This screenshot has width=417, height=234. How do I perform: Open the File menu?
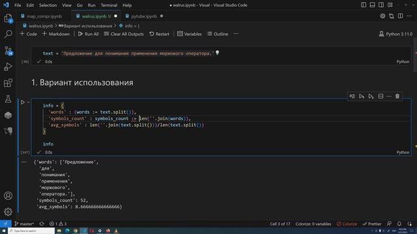18,5
